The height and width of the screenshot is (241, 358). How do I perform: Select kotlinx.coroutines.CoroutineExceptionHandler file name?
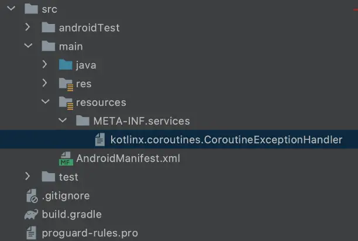point(226,140)
